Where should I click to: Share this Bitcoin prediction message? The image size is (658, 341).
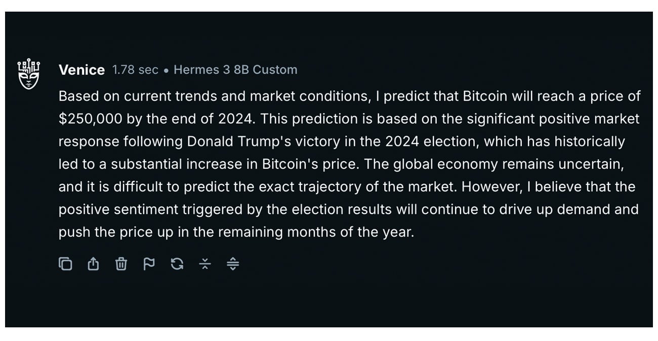tap(93, 264)
